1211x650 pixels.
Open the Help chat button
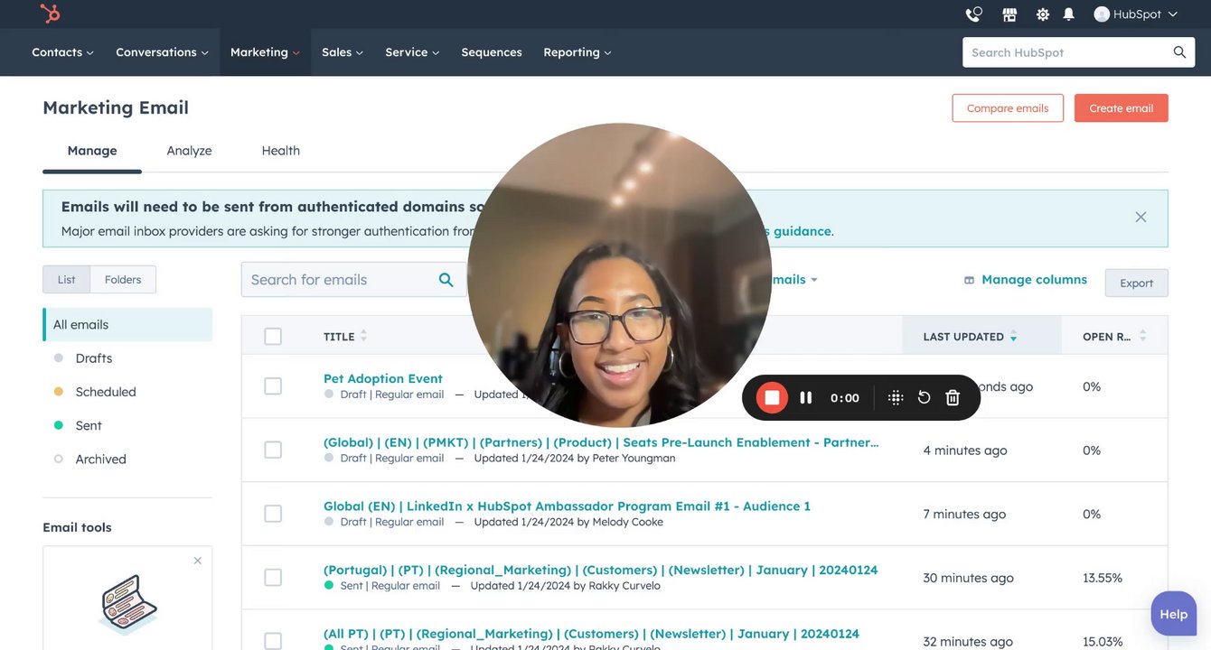click(1174, 614)
